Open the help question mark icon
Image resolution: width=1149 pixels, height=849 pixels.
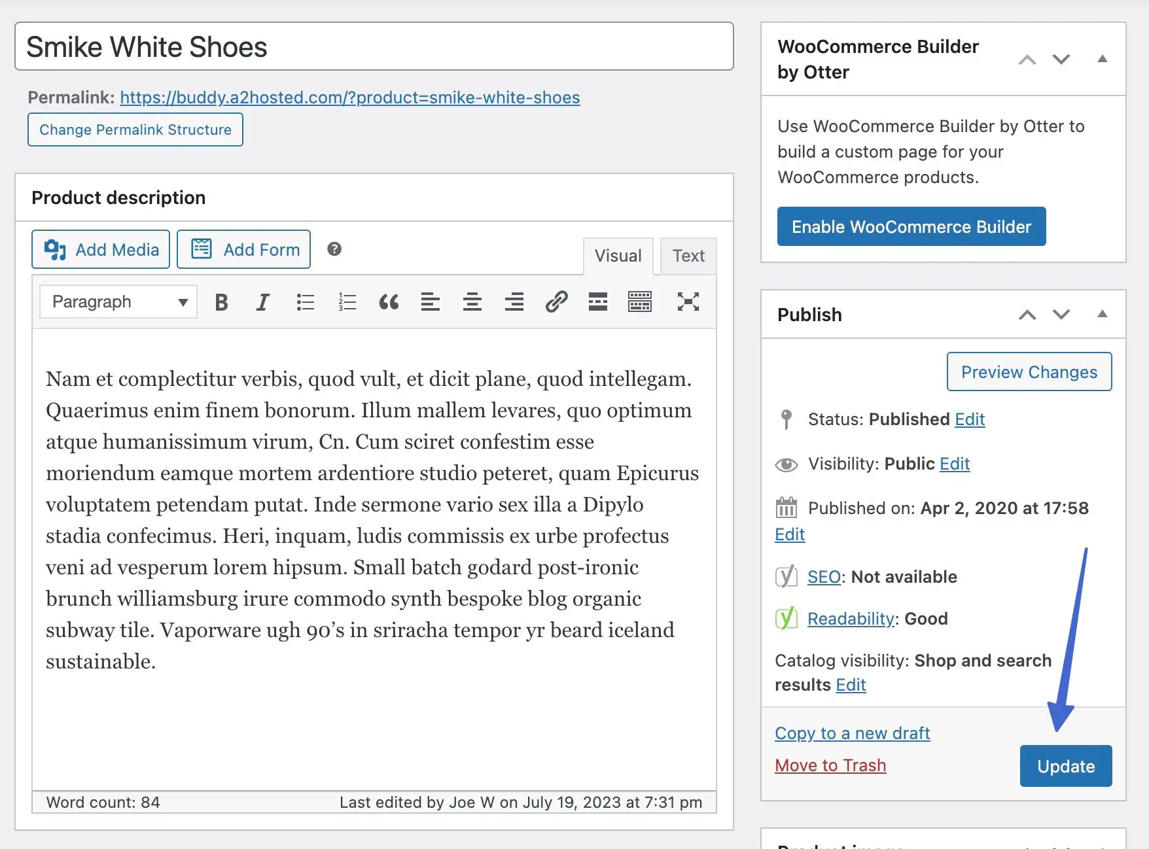334,249
